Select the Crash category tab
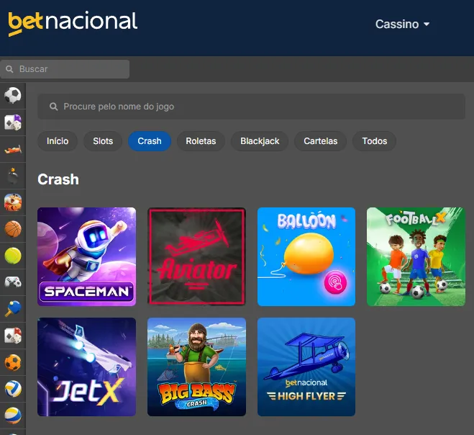The image size is (474, 435). click(x=150, y=141)
